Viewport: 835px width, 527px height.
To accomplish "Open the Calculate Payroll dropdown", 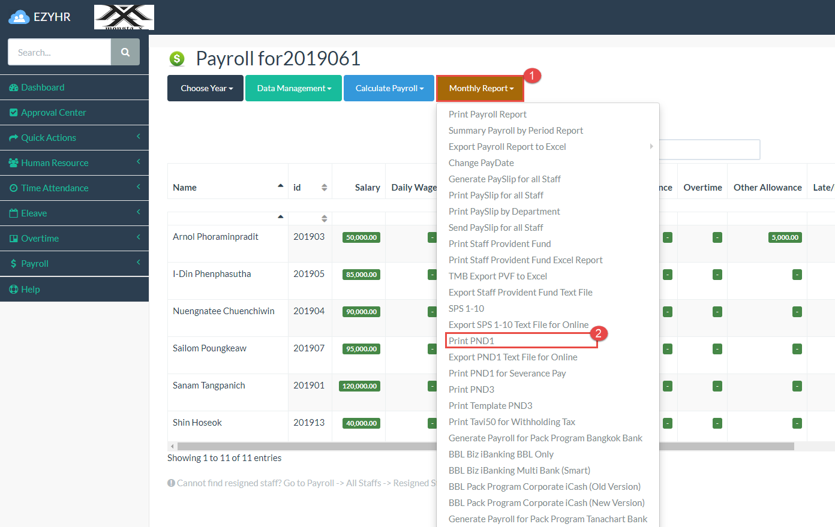I will [x=389, y=88].
